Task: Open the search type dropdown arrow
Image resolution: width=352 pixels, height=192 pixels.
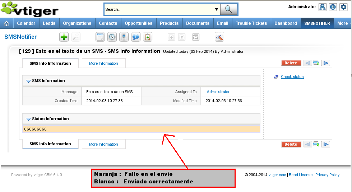Action: coord(217,9)
